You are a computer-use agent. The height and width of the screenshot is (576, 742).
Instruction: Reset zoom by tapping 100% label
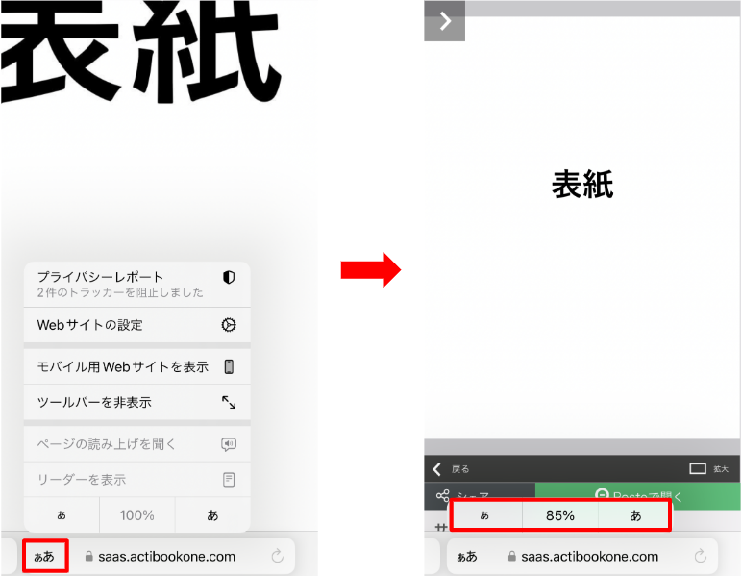[x=136, y=515]
